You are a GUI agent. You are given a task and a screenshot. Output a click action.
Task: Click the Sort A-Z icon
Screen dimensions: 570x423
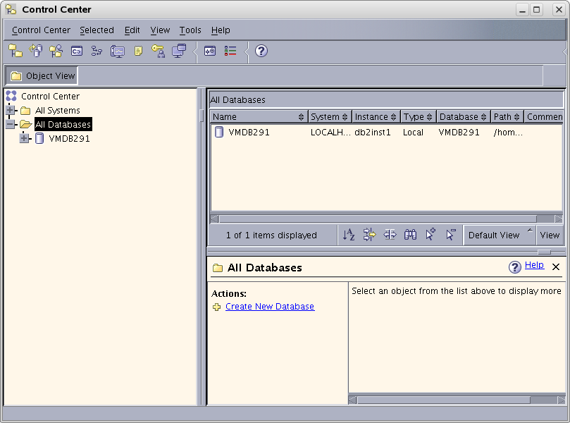(349, 235)
